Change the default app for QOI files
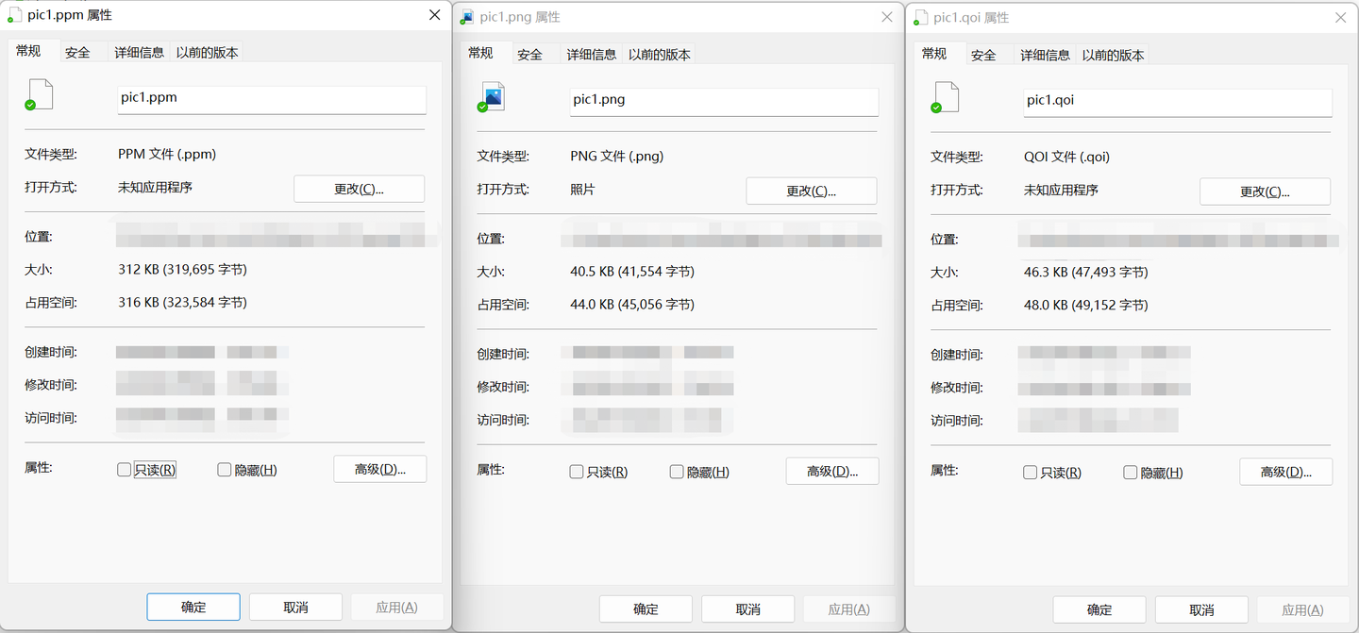Viewport: 1359px width, 633px height. (1264, 192)
